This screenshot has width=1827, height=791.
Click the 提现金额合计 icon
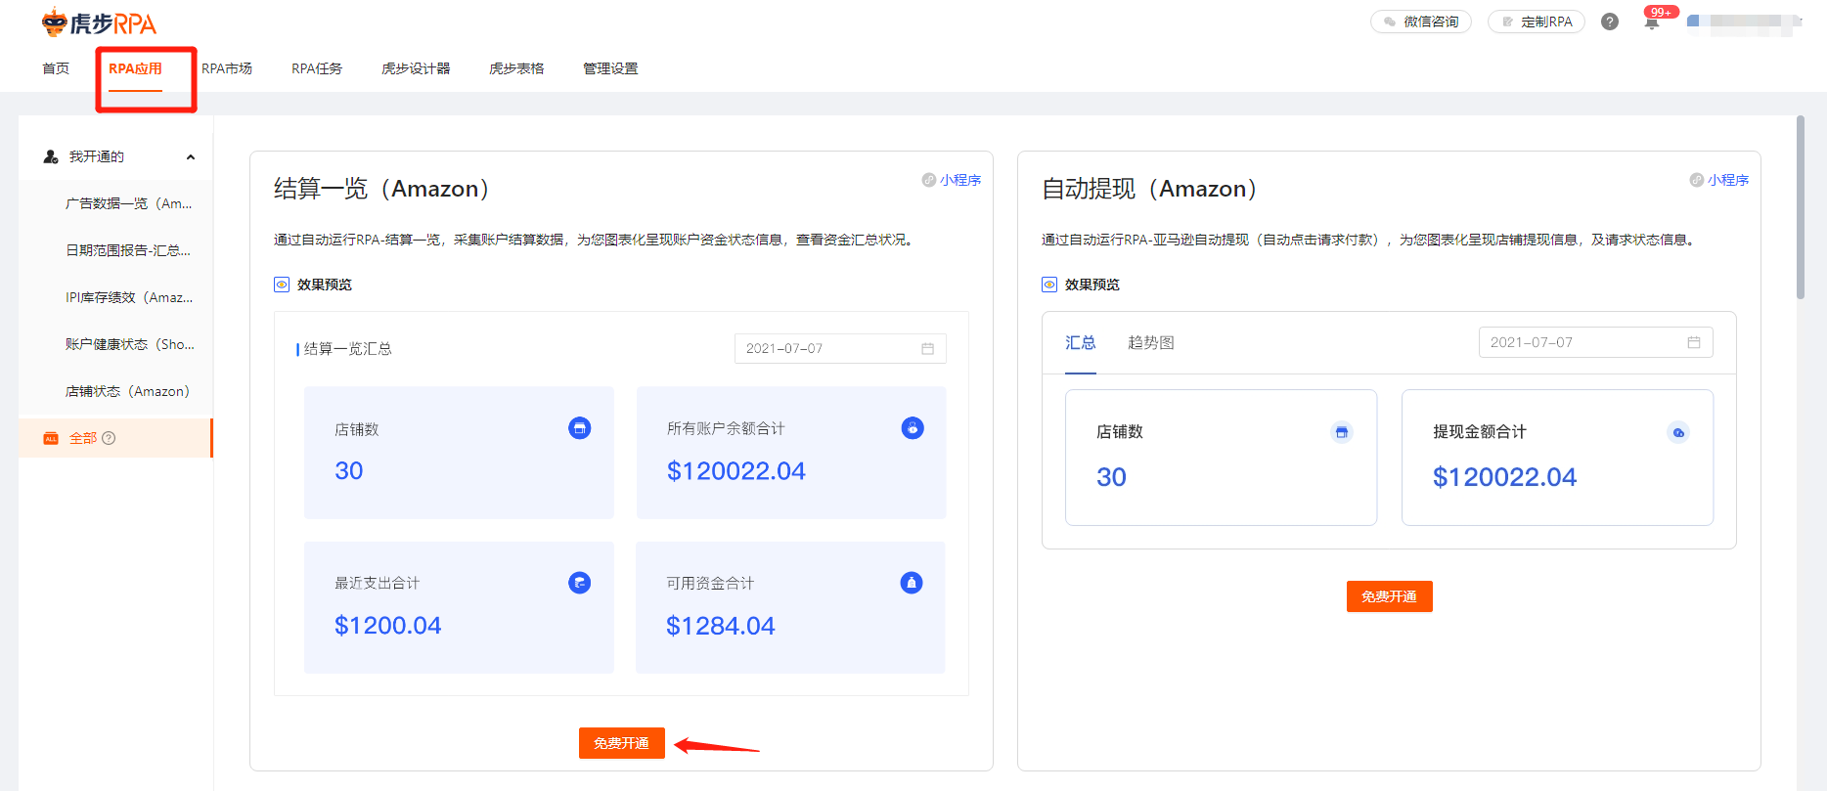click(1678, 432)
